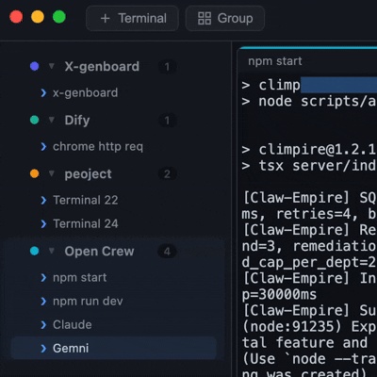Click the + Terminal button
The width and height of the screenshot is (377, 377).
pyautogui.click(x=132, y=18)
